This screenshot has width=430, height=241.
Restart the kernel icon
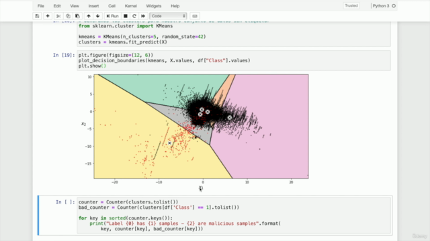click(x=134, y=16)
